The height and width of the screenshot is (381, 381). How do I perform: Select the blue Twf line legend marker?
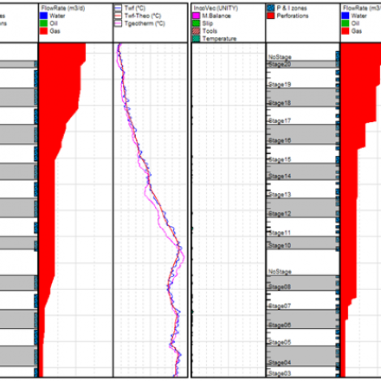(x=119, y=8)
